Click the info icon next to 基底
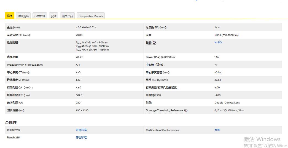The height and width of the screenshot is (148, 288). tap(154, 43)
